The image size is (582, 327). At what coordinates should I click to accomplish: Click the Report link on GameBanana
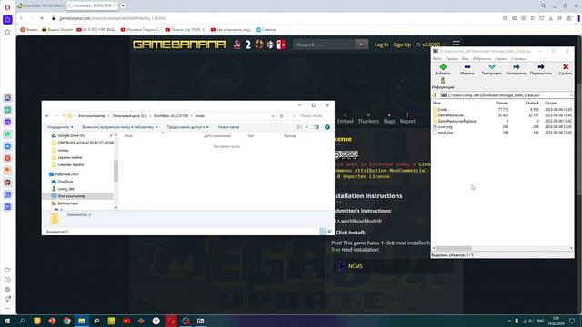[x=407, y=118]
